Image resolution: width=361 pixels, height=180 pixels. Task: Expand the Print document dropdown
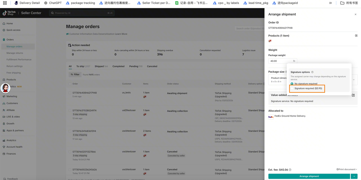[x=347, y=170]
